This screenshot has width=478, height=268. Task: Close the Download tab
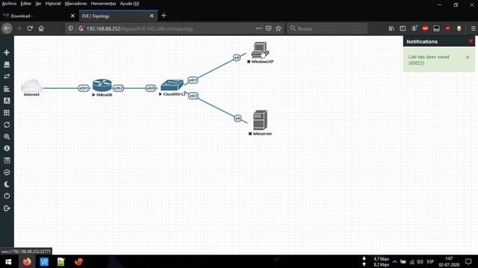click(72, 16)
